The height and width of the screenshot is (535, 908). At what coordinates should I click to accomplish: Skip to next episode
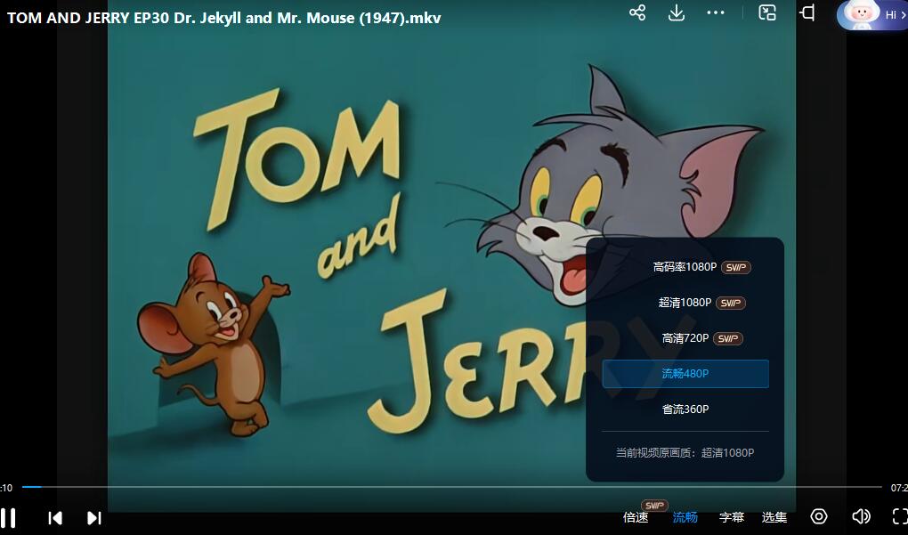[x=94, y=517]
